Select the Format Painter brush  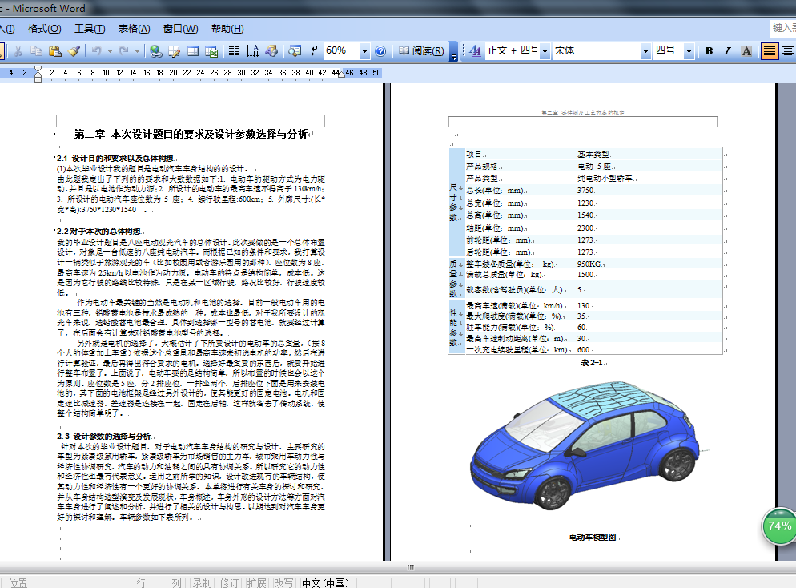pyautogui.click(x=74, y=50)
